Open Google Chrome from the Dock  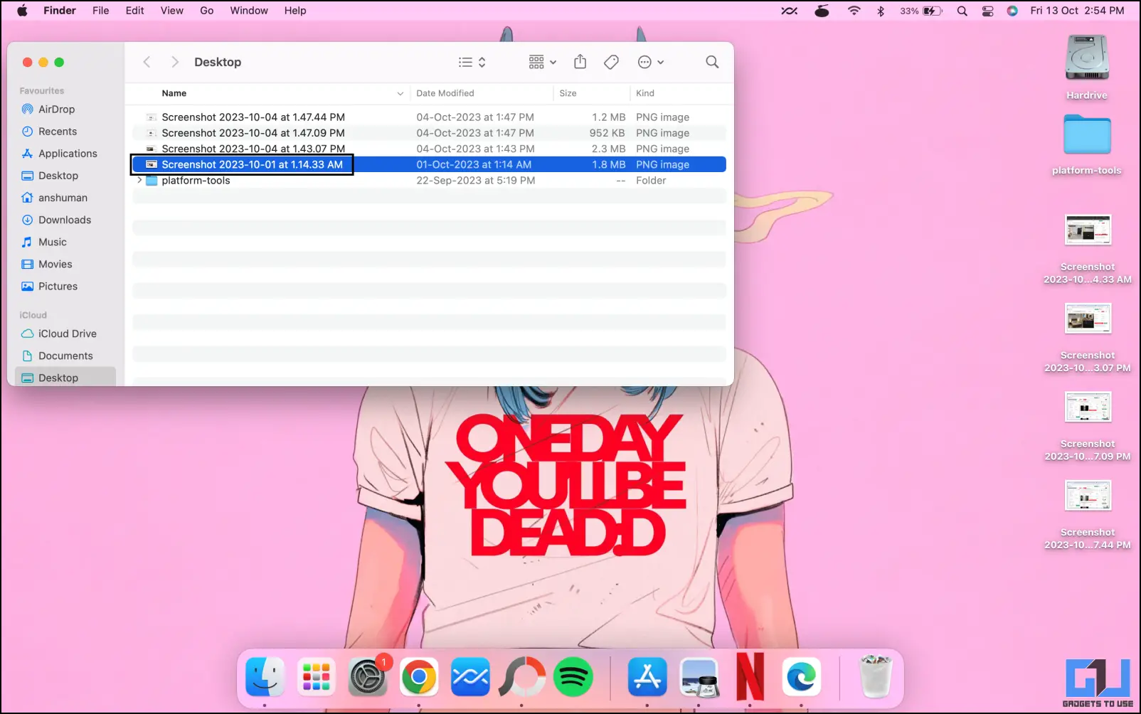[x=419, y=676]
